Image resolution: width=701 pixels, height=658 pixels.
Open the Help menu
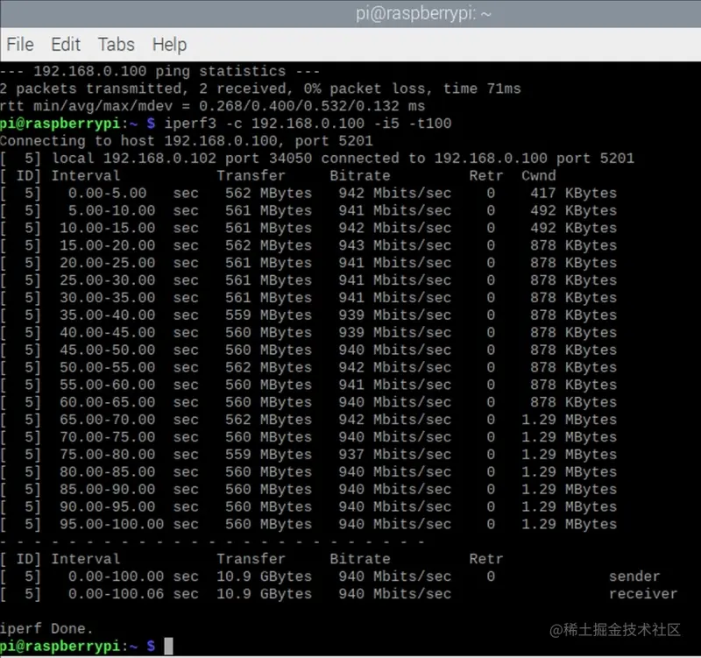pyautogui.click(x=168, y=44)
